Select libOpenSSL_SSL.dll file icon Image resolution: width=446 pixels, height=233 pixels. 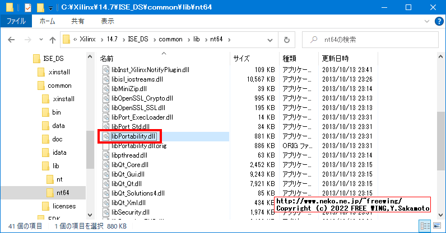(x=106, y=108)
